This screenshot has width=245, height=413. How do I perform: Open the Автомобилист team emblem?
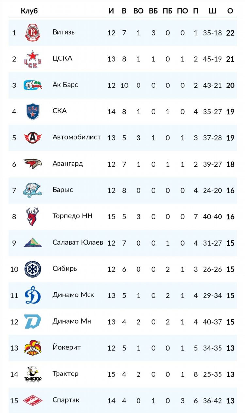pyautogui.click(x=32, y=138)
